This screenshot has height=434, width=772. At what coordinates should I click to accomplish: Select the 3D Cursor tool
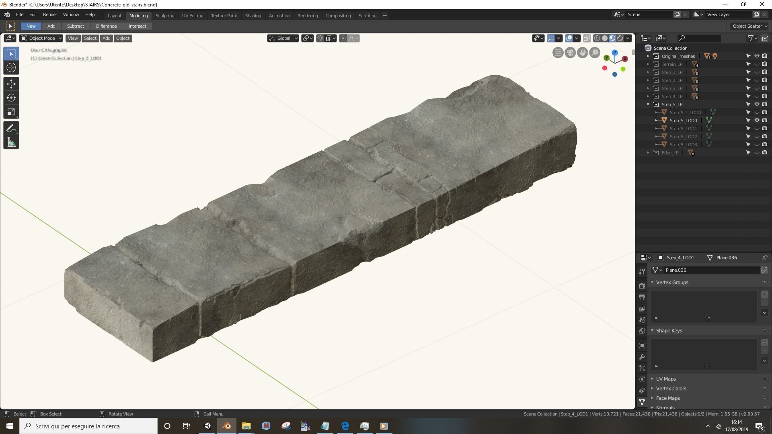tap(11, 68)
